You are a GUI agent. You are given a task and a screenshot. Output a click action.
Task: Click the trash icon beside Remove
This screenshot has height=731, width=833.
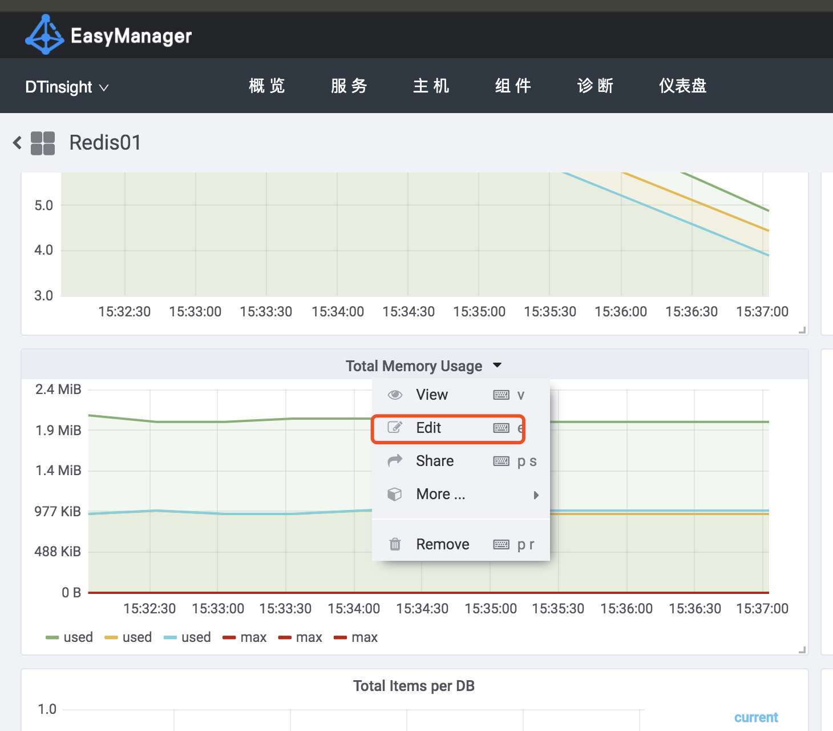[x=395, y=544]
